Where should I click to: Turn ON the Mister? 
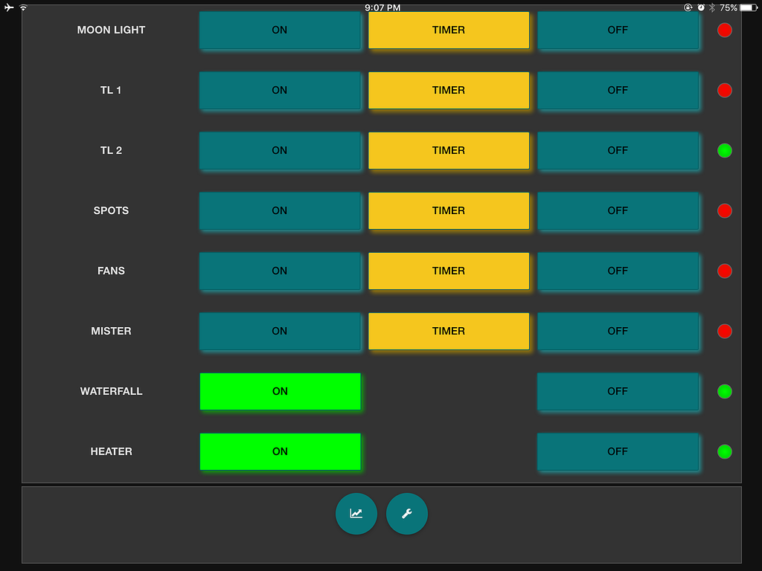[280, 332]
